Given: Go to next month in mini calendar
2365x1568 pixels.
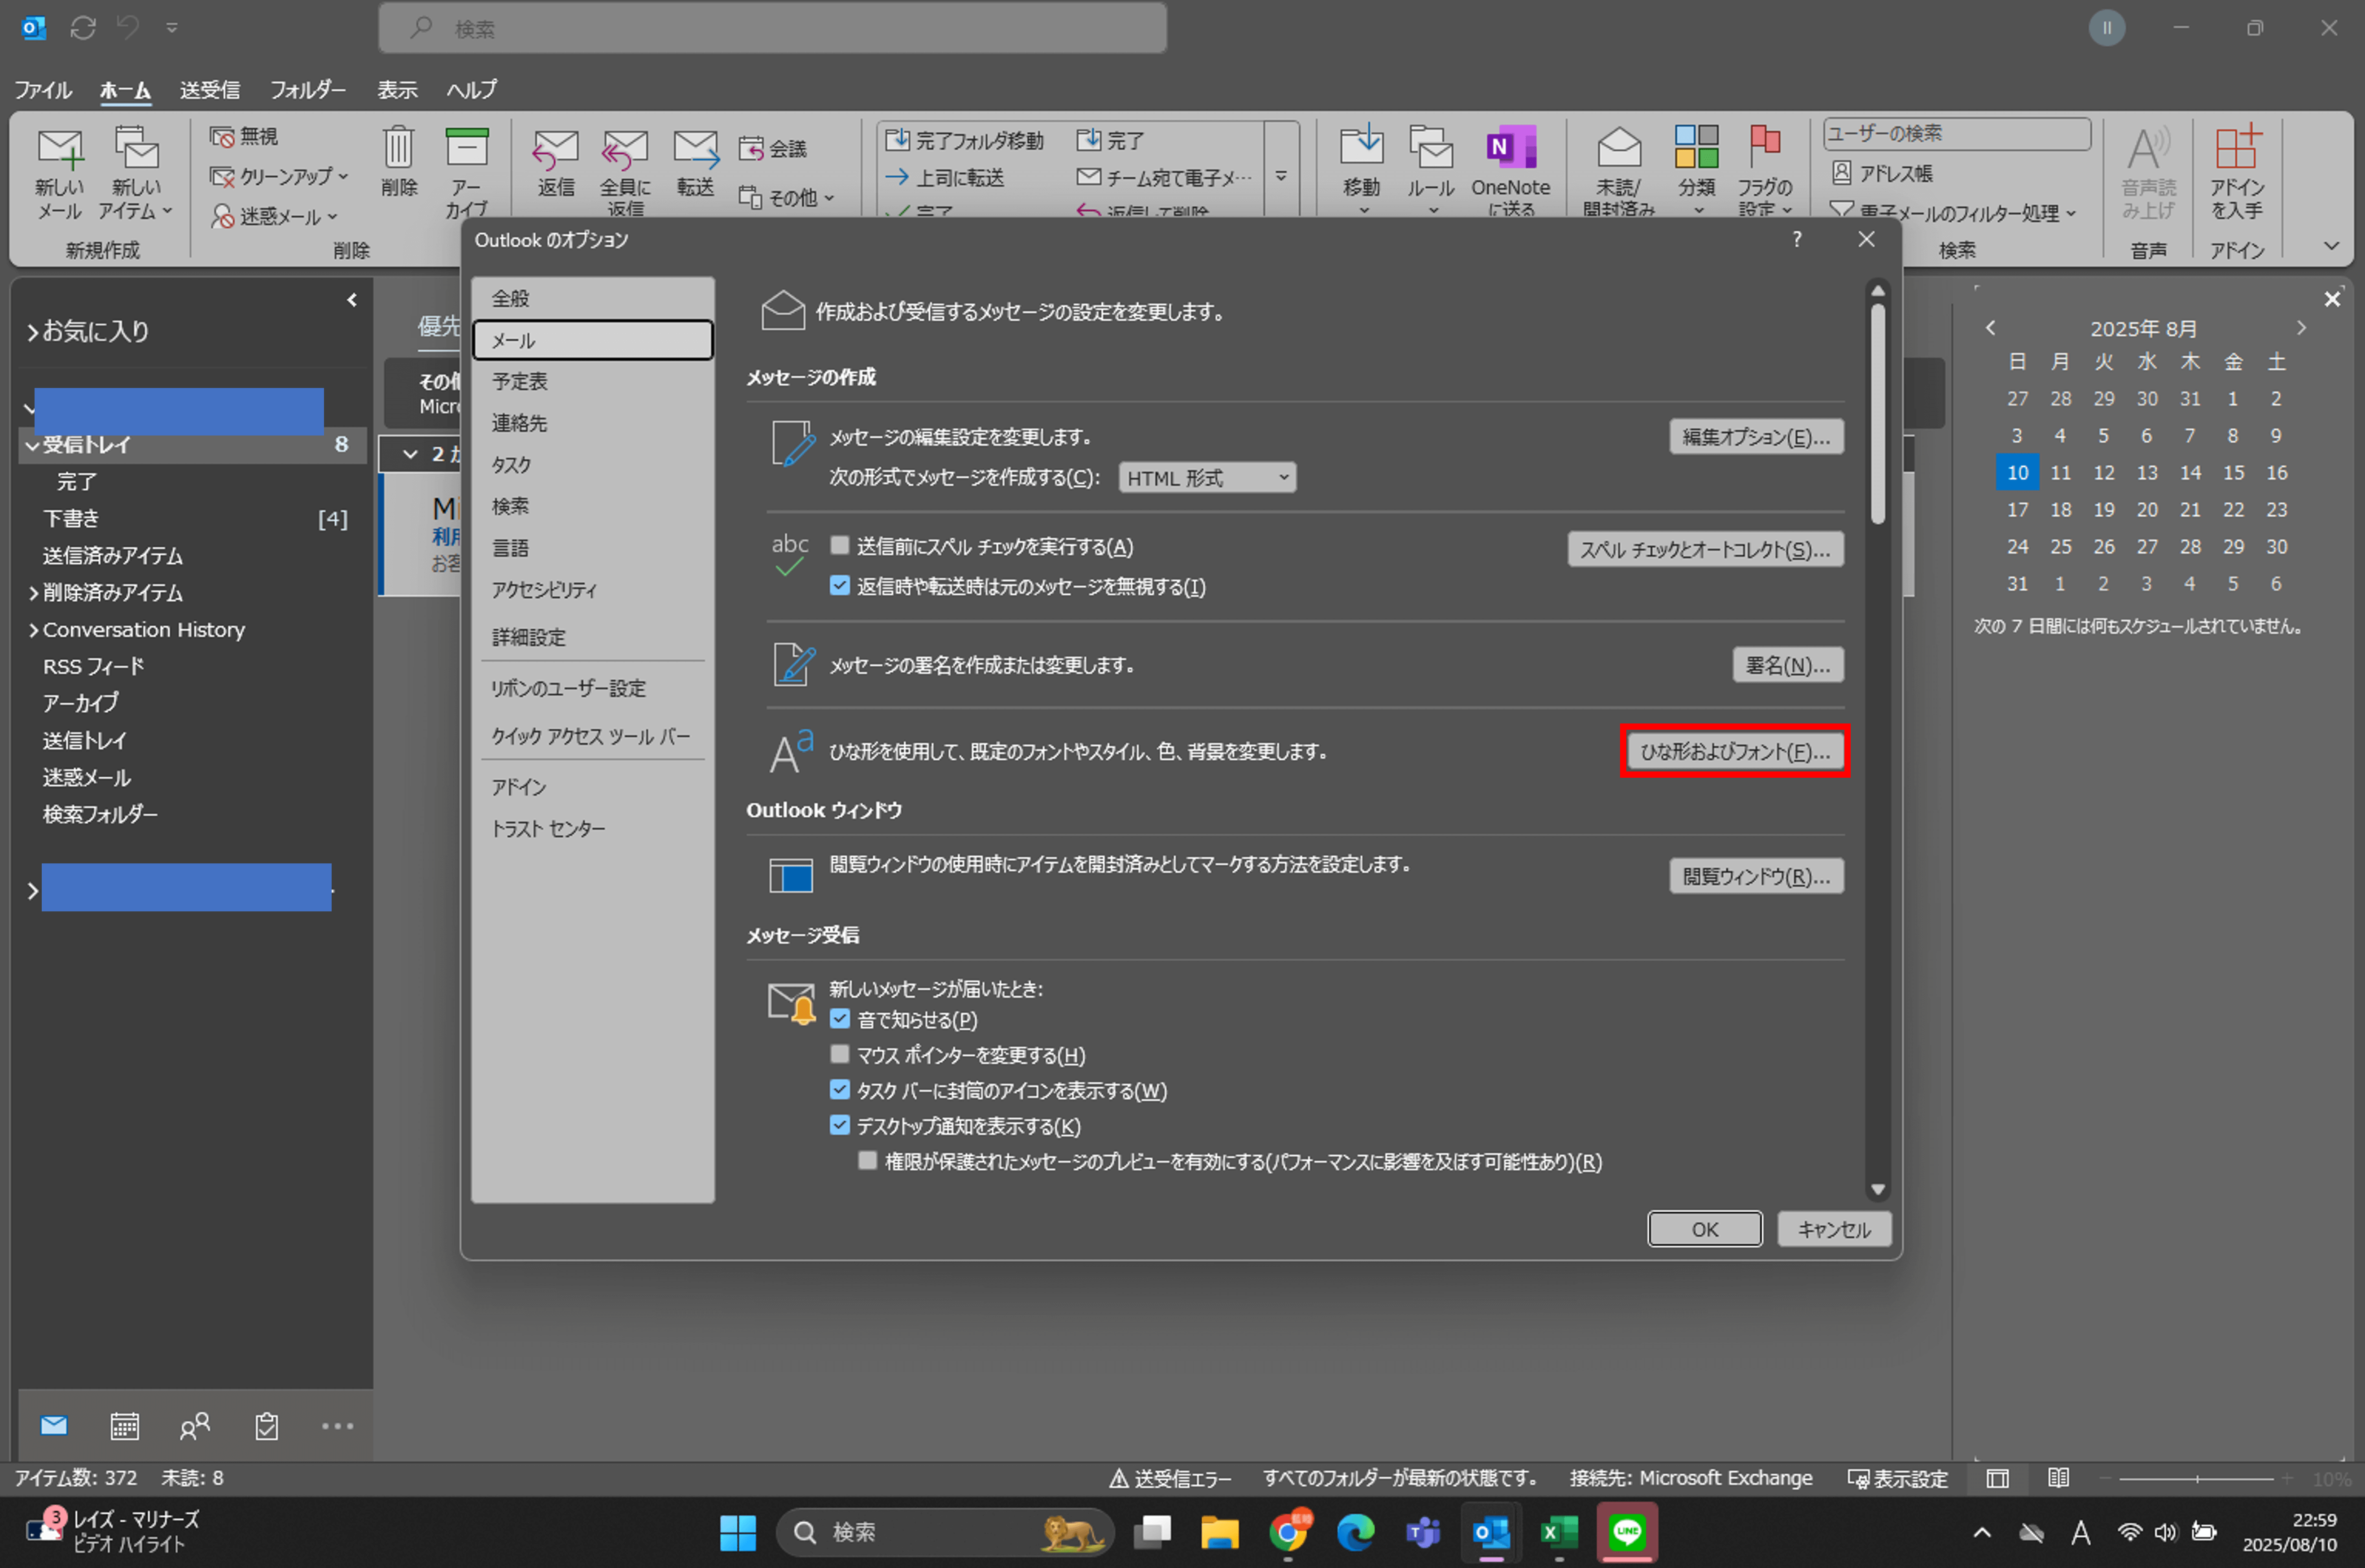Looking at the screenshot, I should [2301, 328].
